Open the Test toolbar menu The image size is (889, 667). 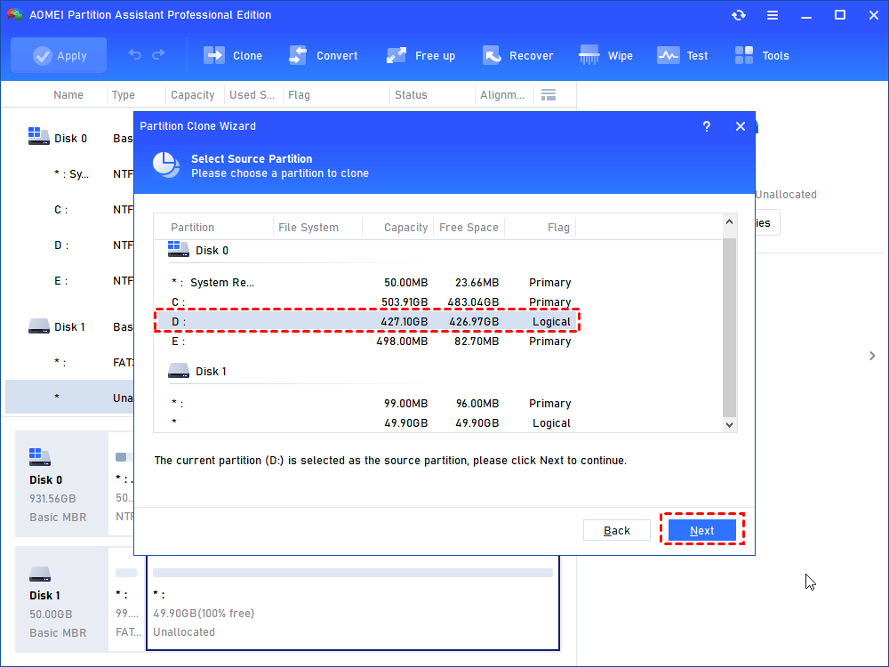(x=683, y=55)
